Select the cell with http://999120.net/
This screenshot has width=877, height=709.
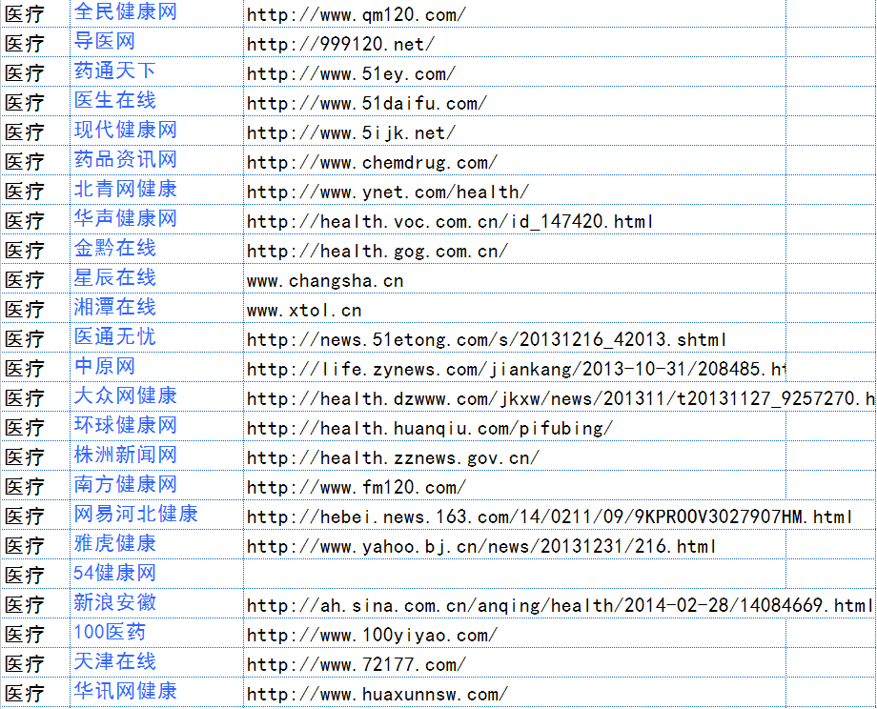(x=515, y=43)
